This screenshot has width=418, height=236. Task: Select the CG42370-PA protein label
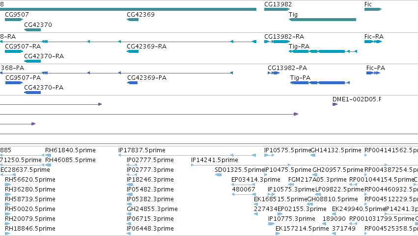[x=44, y=88]
